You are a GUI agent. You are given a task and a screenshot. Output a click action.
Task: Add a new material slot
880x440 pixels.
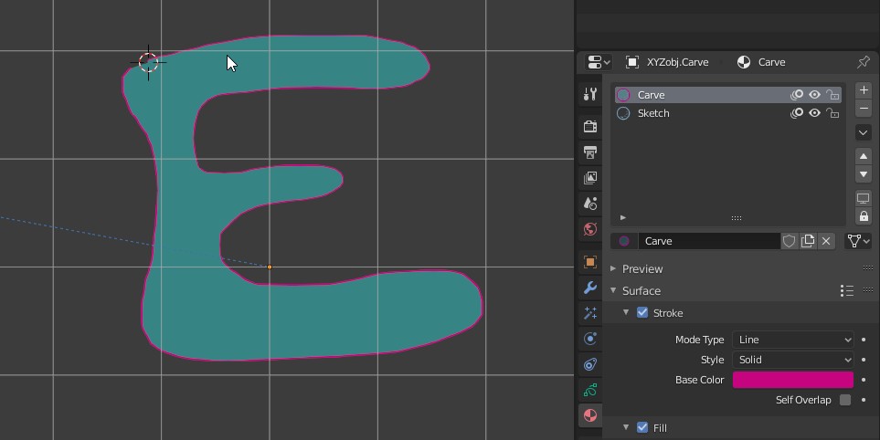click(864, 91)
